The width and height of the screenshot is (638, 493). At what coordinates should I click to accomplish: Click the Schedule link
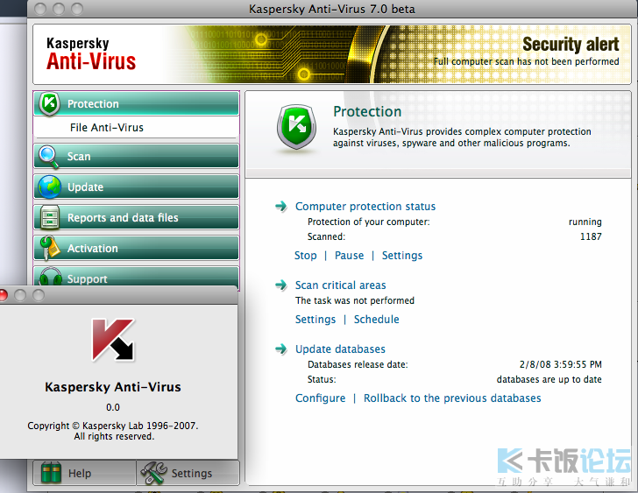click(x=376, y=319)
